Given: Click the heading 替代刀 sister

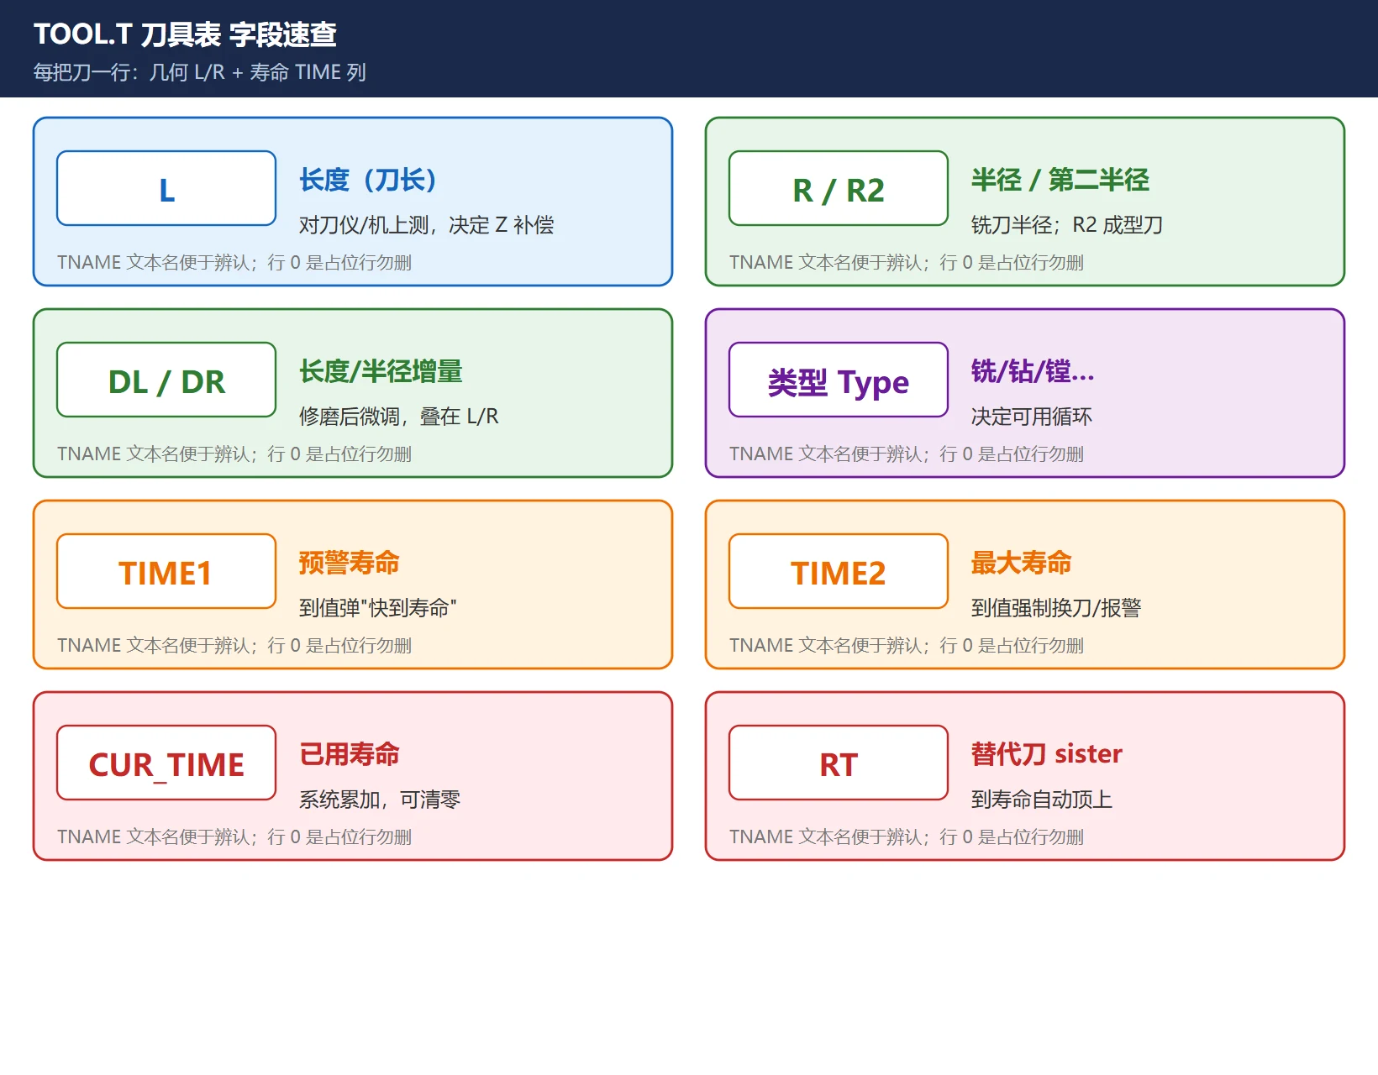Looking at the screenshot, I should 1047,754.
